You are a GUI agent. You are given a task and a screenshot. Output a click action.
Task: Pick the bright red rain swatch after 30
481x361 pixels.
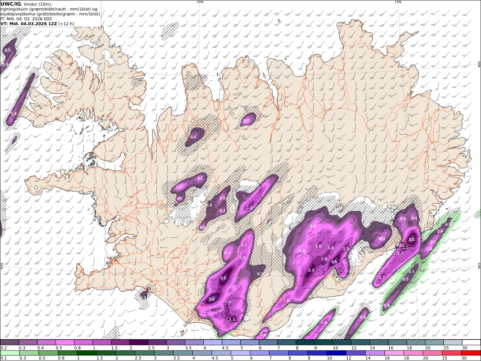coord(471,353)
